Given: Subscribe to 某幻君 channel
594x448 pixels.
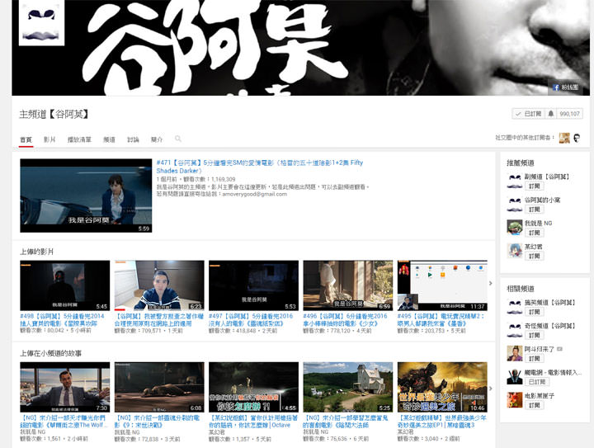Looking at the screenshot, I should [x=534, y=256].
